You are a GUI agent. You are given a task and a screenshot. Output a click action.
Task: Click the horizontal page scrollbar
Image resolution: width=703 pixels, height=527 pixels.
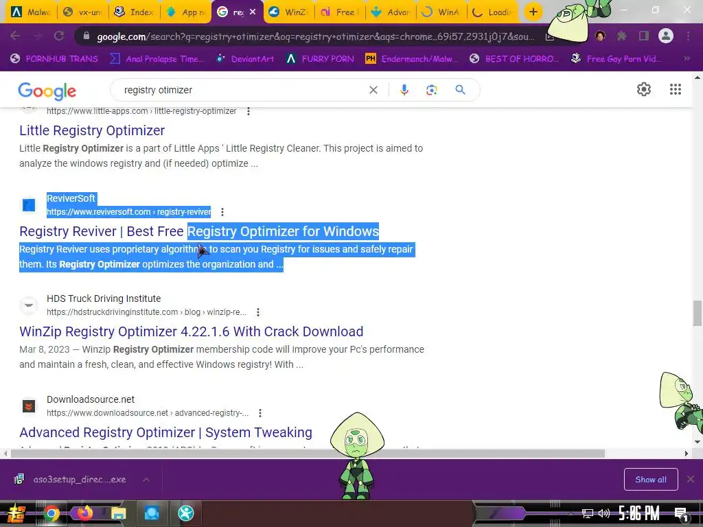tap(308, 454)
